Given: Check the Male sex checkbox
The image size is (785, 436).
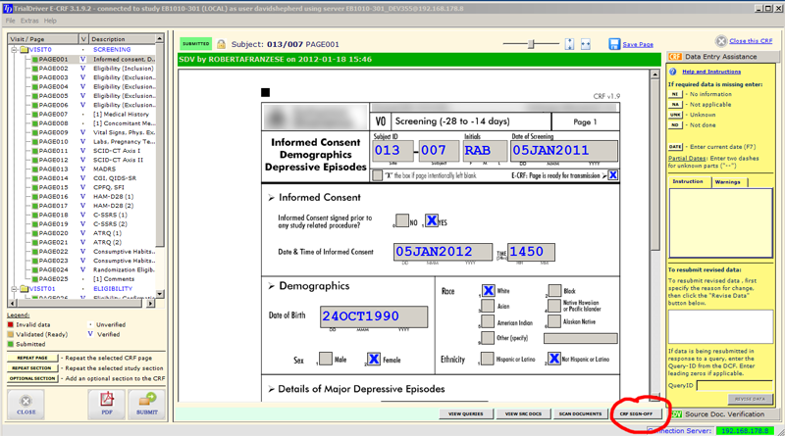Looking at the screenshot, I should (x=324, y=360).
